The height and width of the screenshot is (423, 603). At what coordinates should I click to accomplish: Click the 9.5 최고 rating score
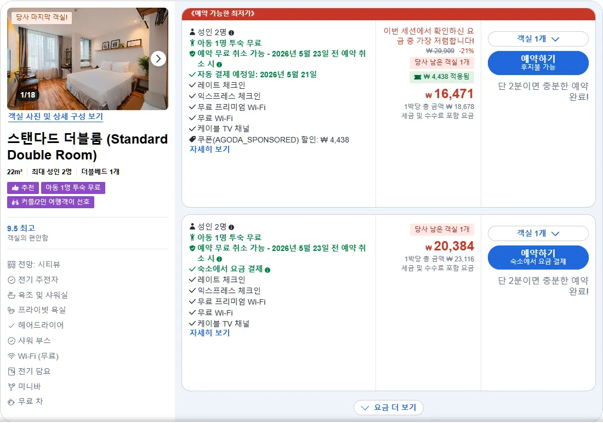(x=21, y=228)
